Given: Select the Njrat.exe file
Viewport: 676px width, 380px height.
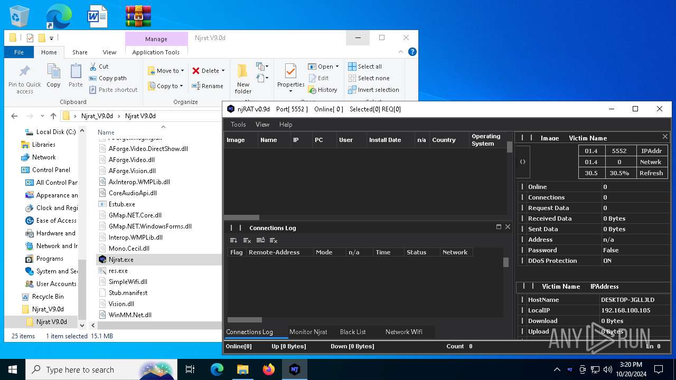Looking at the screenshot, I should (121, 260).
